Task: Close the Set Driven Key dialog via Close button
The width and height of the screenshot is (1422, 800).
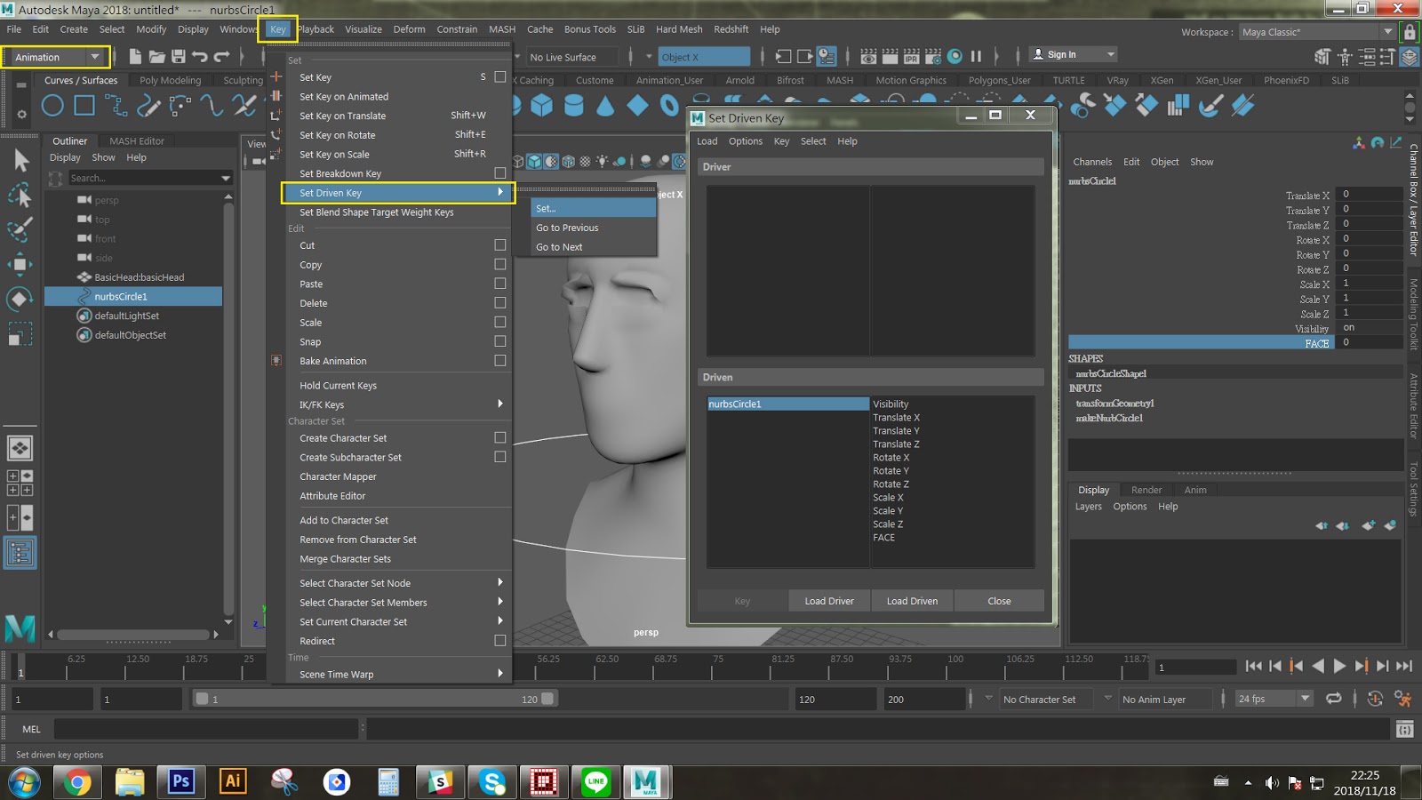Action: [x=999, y=601]
